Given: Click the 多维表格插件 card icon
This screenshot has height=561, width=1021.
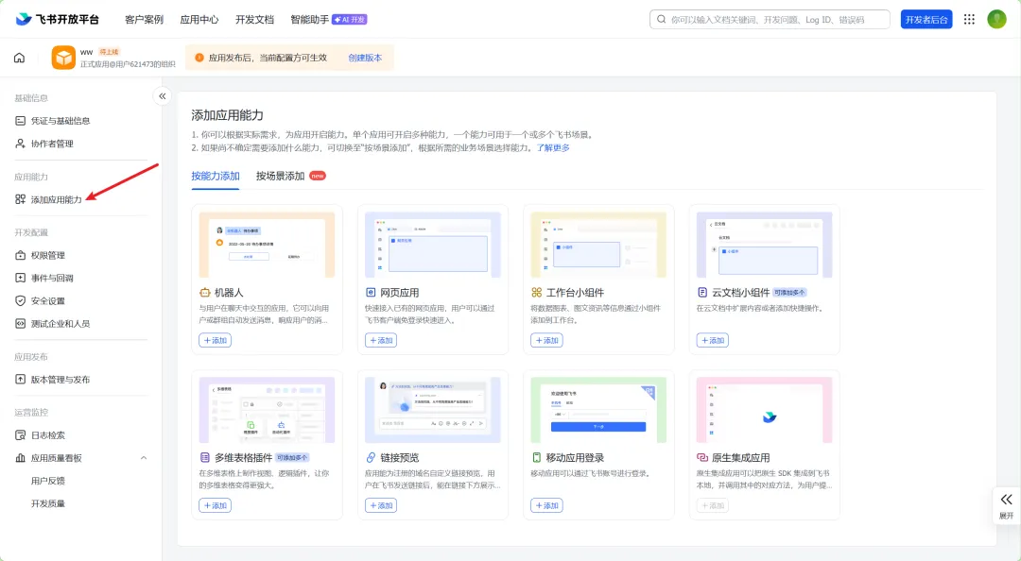Looking at the screenshot, I should pos(204,458).
